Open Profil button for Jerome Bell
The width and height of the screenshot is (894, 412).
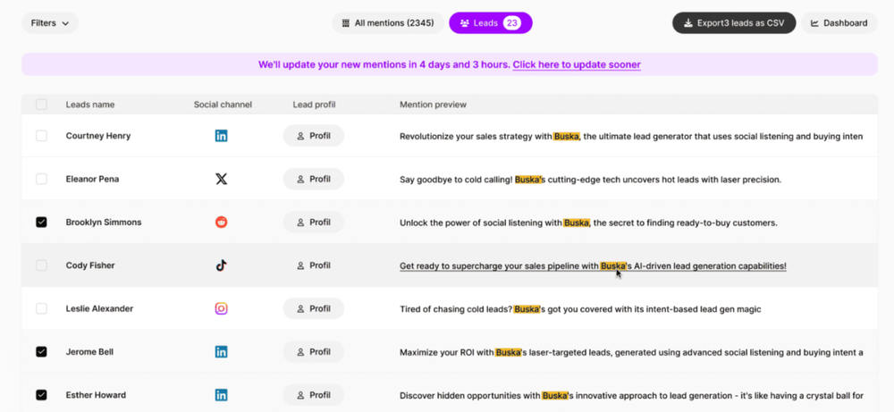pos(314,352)
